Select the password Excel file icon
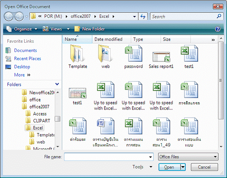 [133, 54]
